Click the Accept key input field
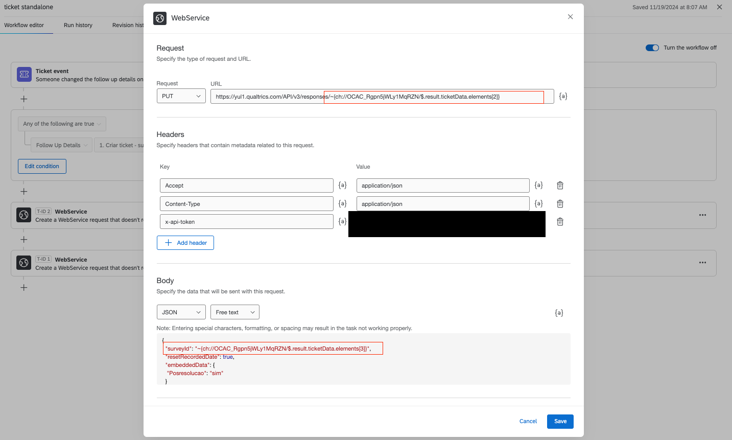 tap(247, 186)
